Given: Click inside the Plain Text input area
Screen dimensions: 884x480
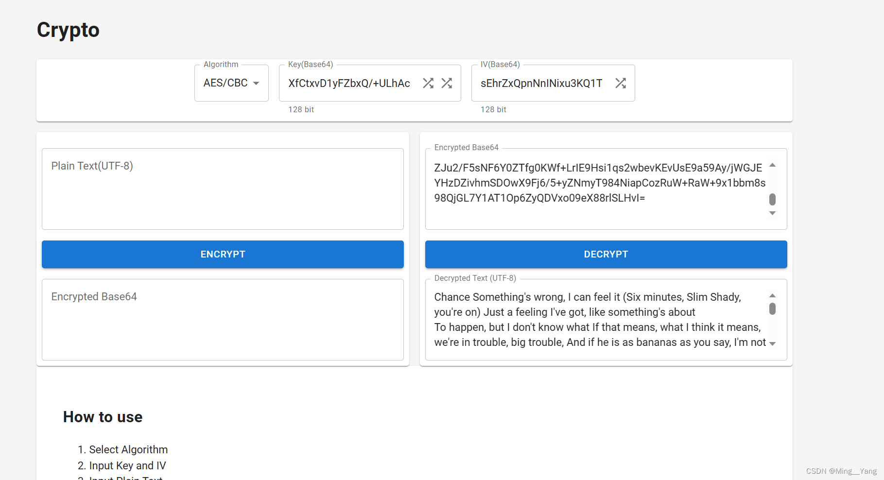Looking at the screenshot, I should point(223,189).
